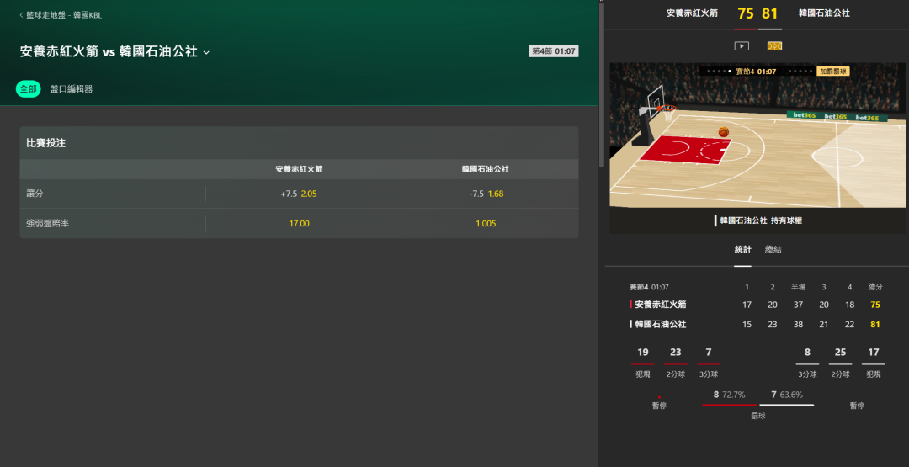This screenshot has width=909, height=467.
Task: Click the 加罰罰球 event badge
Action: [x=833, y=72]
